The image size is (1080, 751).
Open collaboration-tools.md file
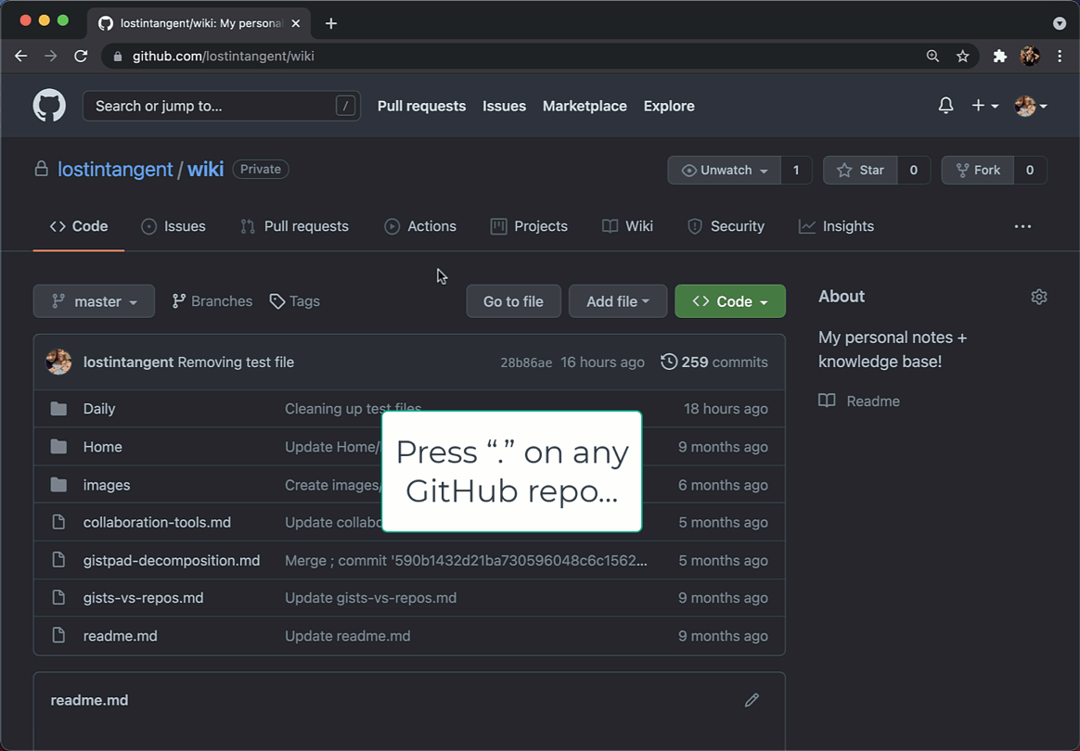157,523
